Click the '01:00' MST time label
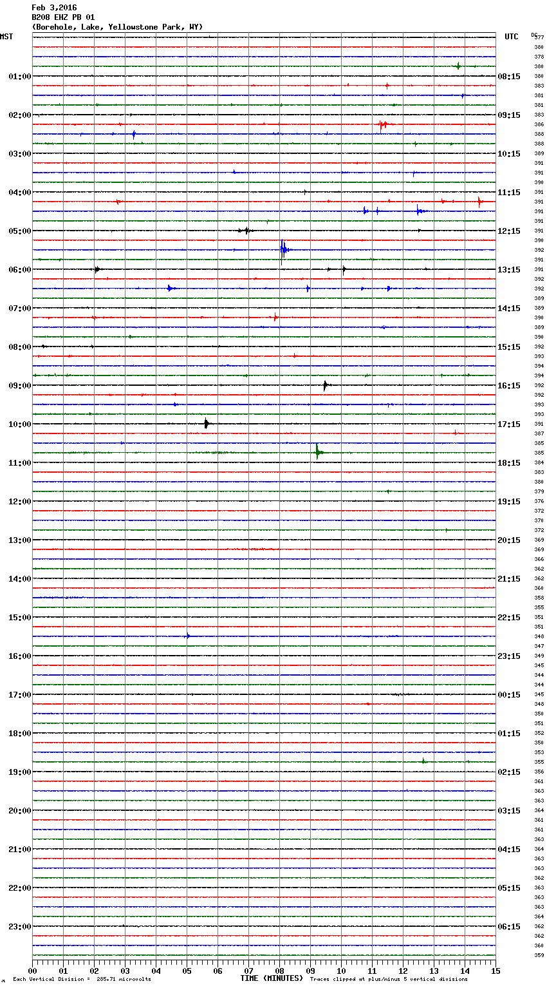The width and height of the screenshot is (547, 988). (19, 77)
